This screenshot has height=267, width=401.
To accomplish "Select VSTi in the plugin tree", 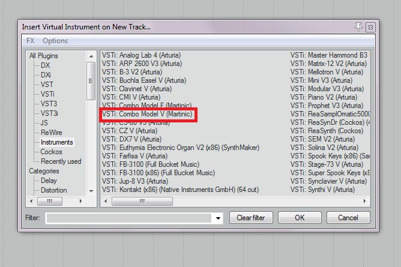I will [x=47, y=94].
